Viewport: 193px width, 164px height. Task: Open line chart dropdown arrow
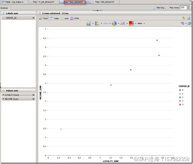(110, 24)
